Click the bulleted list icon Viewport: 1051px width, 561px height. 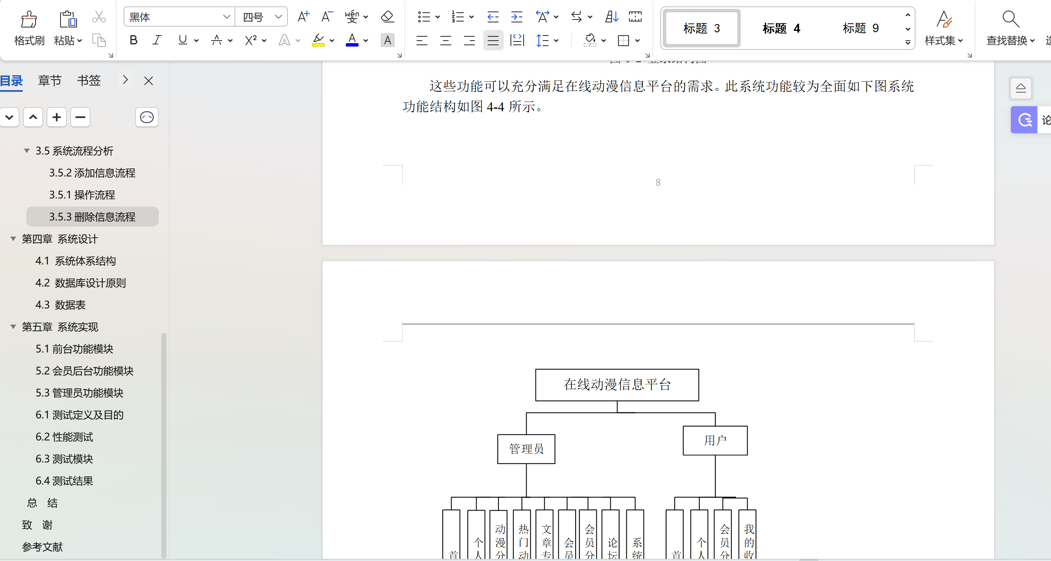(424, 17)
